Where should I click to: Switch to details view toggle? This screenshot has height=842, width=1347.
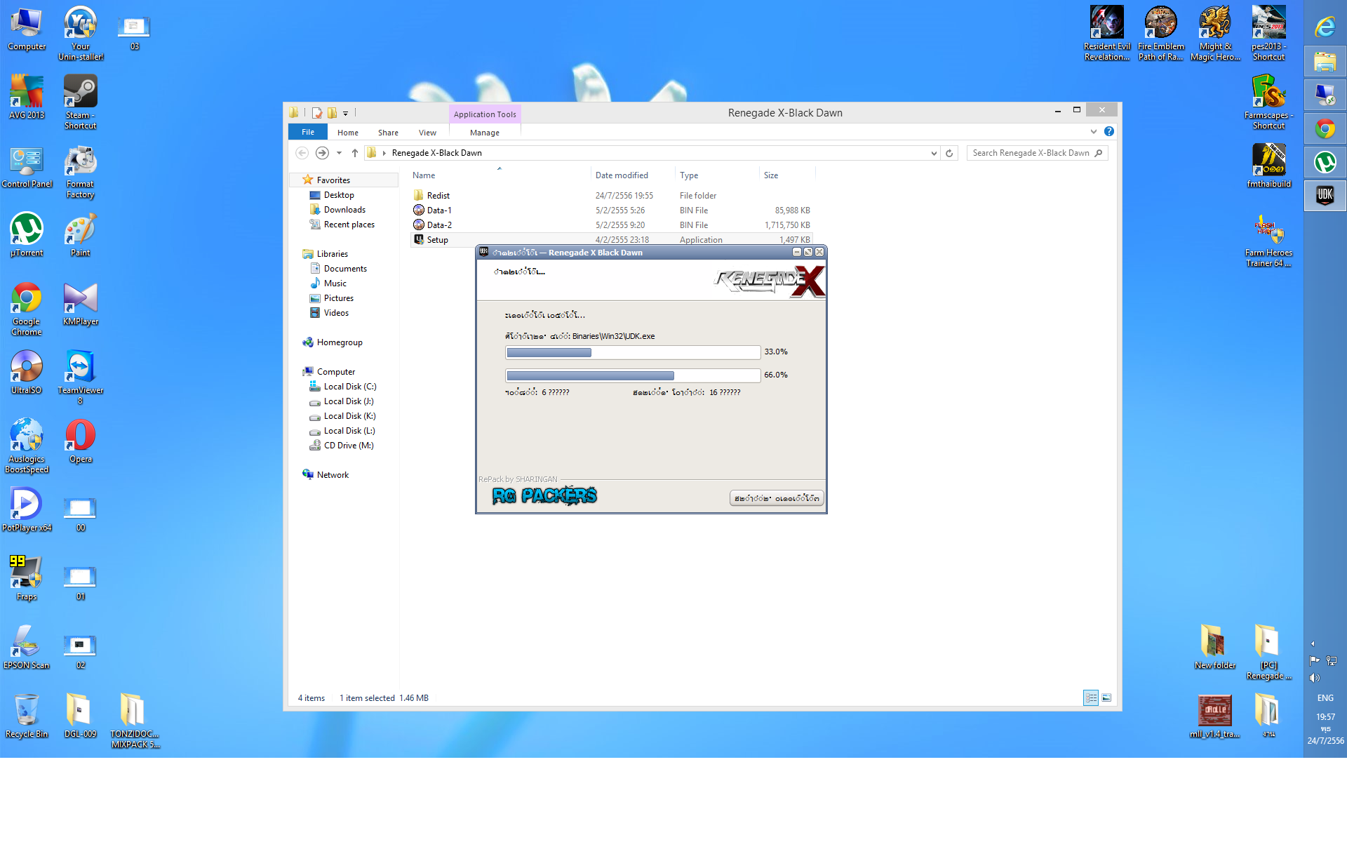tap(1090, 697)
